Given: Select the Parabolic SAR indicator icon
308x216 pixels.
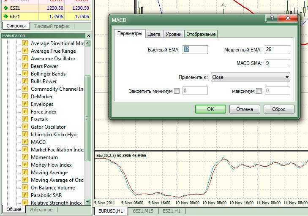Looking at the screenshot, I should coord(25,195).
